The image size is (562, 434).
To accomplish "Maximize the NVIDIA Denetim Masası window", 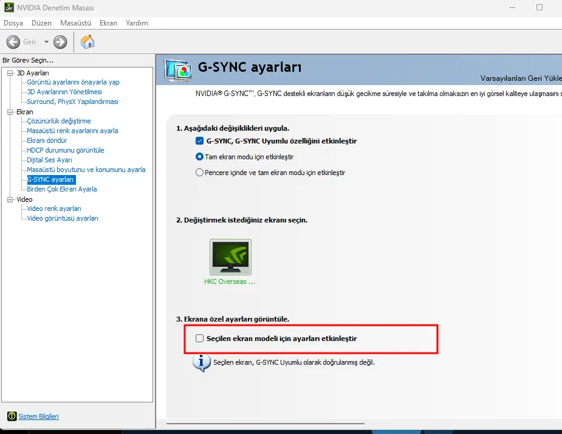I will tap(540, 7).
